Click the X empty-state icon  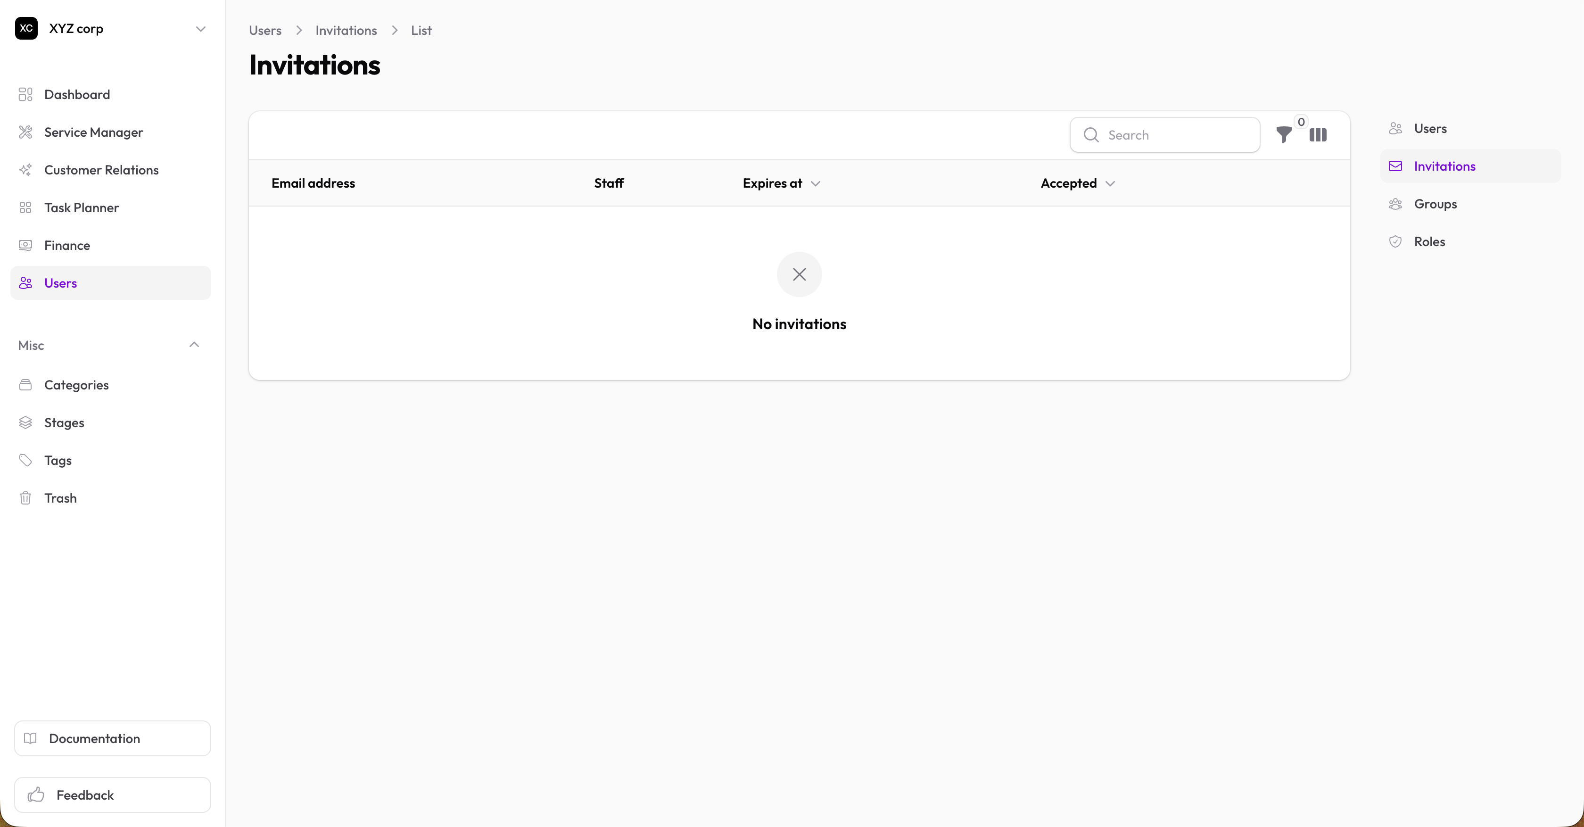[800, 274]
